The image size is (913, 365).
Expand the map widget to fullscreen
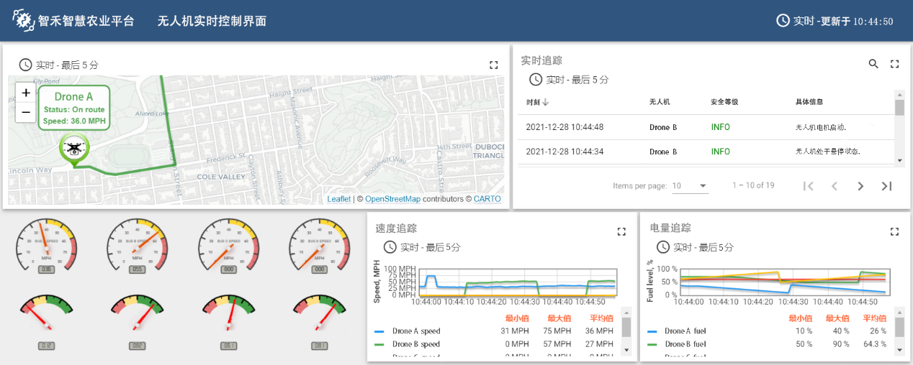point(494,65)
